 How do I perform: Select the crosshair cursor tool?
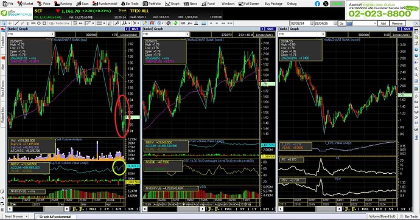(10, 23)
